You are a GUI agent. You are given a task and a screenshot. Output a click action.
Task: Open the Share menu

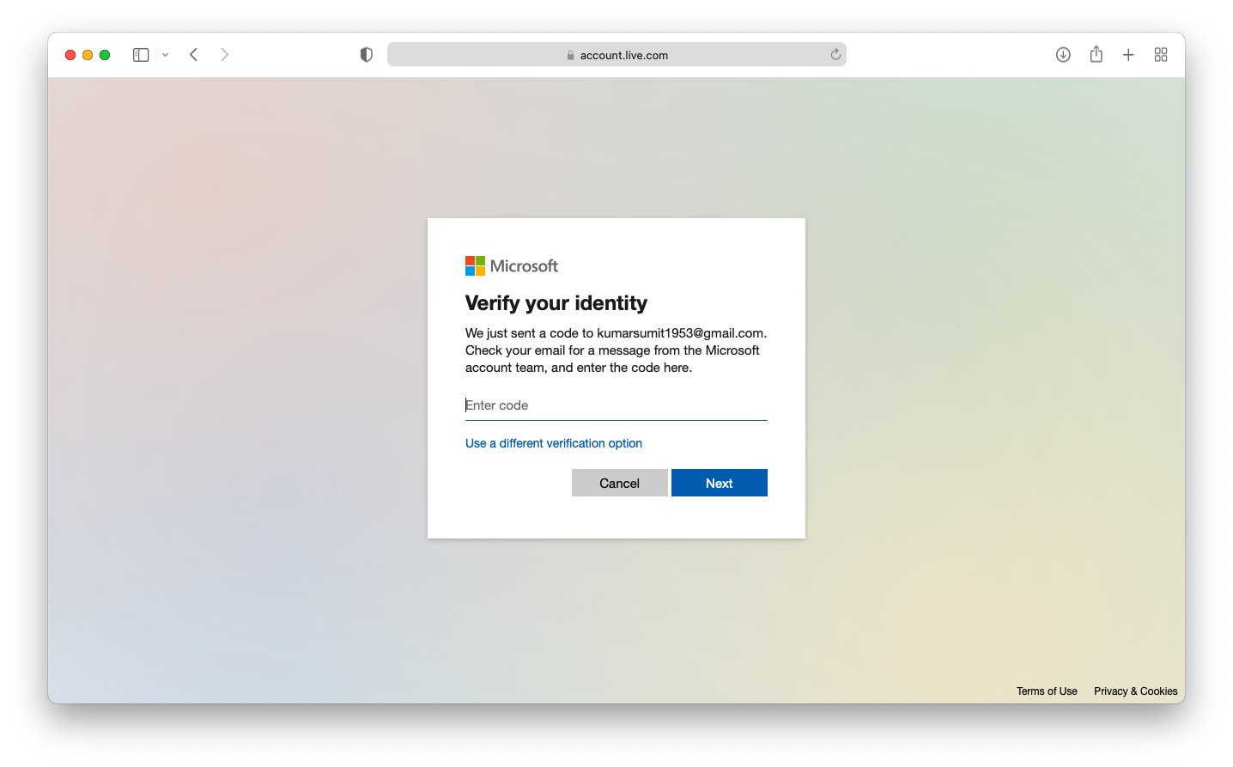tap(1096, 54)
